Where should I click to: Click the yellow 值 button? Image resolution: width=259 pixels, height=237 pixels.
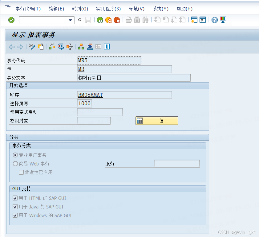(x=157, y=121)
